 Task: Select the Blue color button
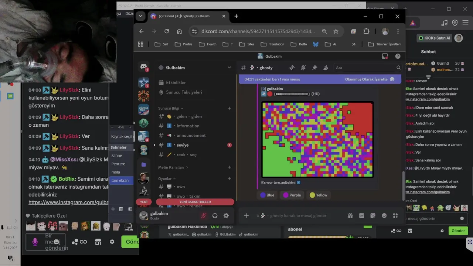pos(267,195)
